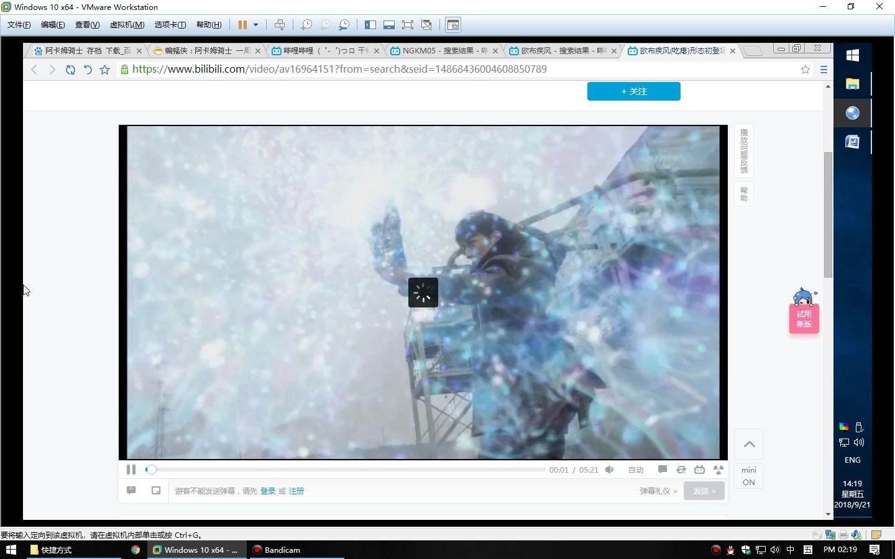Open the 查看(V) menu

pyautogui.click(x=87, y=25)
